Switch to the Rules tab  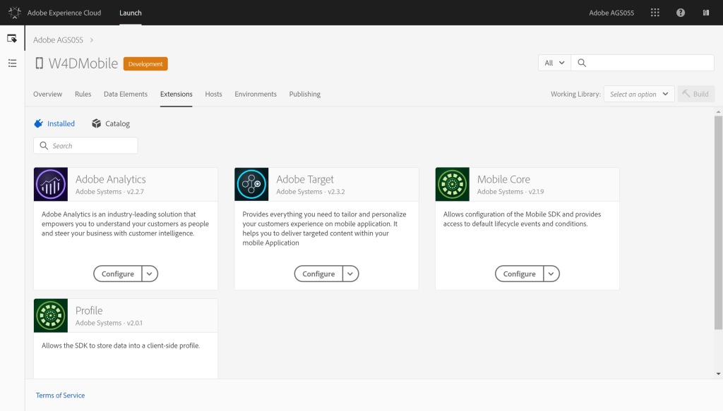click(83, 94)
